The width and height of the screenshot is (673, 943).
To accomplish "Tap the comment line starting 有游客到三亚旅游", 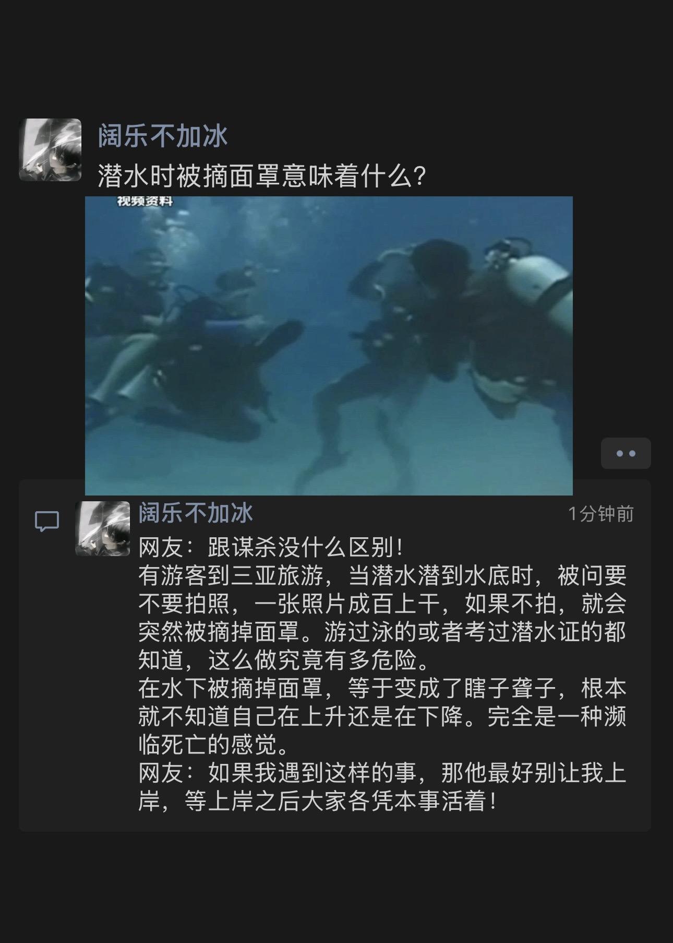I will click(x=382, y=576).
